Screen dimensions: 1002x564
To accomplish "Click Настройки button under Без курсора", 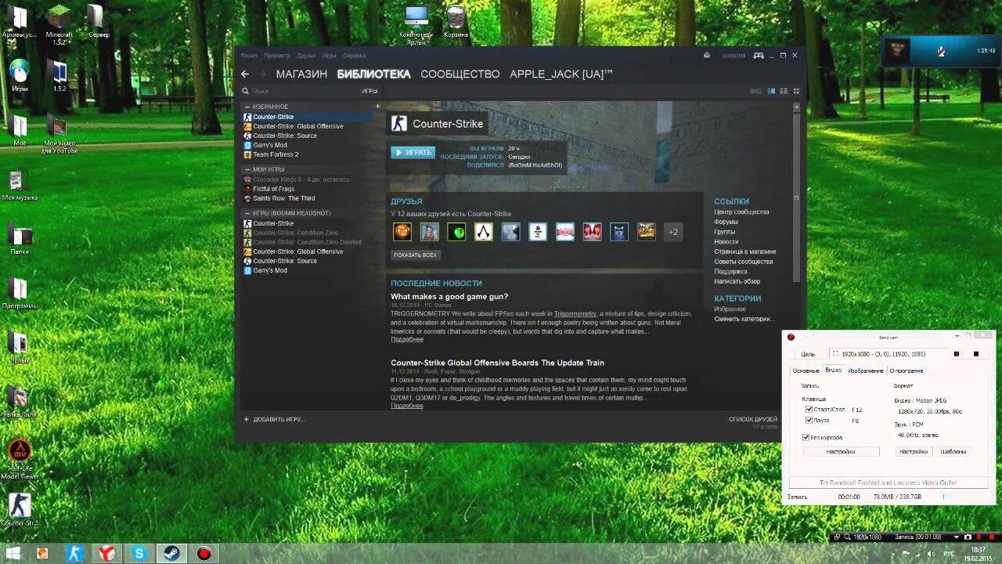I will (841, 452).
